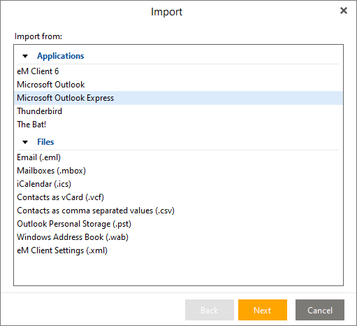Screen dimensions: 357x326
Task: Collapse the Applications section arrow
Action: pyautogui.click(x=25, y=56)
